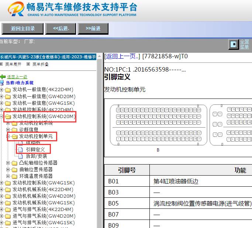Expand the 发动机一般信息(GW4G15K) node
Viewport: 252px width, 228px height.
(x=1, y=103)
